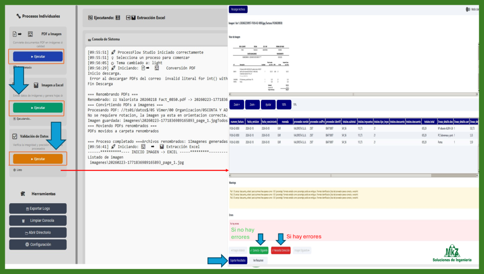
Task: Clear the console with Limpiar Consola
Action: pyautogui.click(x=38, y=221)
